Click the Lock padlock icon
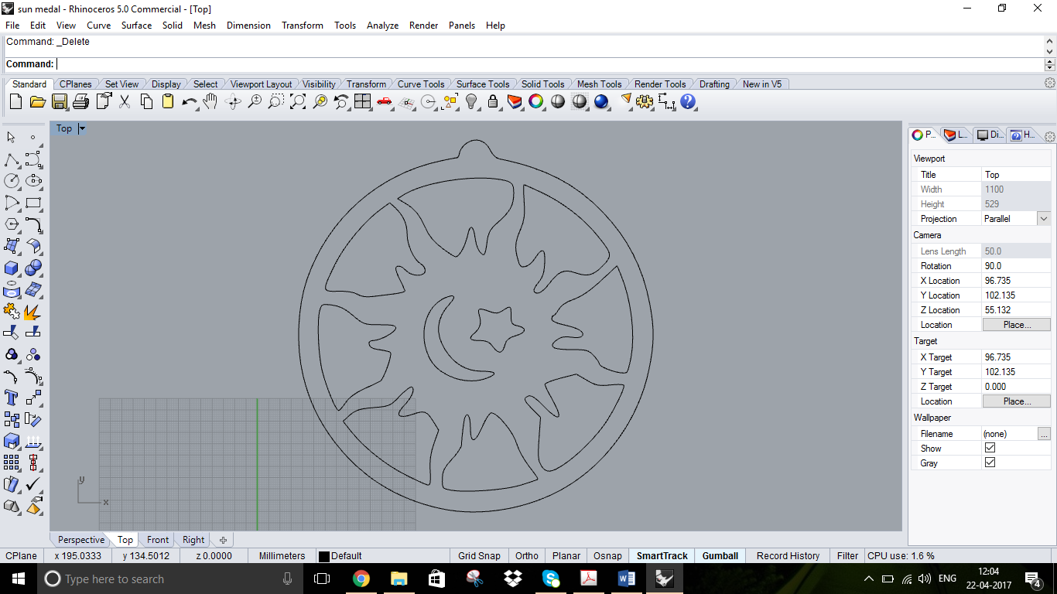Viewport: 1057px width, 594px height. (493, 101)
